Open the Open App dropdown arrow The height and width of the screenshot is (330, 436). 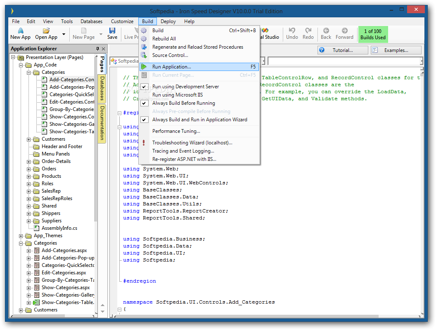pos(64,34)
